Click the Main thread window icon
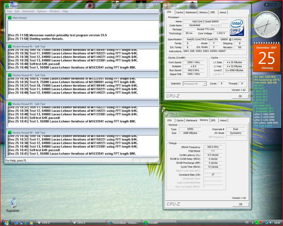Screen dimensions: 283x226 10,18
